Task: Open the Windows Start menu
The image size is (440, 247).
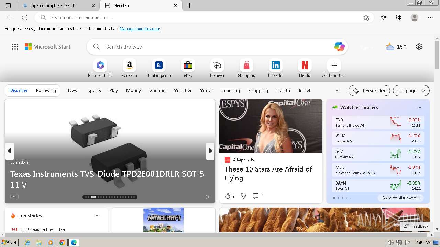Action: click(x=10, y=243)
